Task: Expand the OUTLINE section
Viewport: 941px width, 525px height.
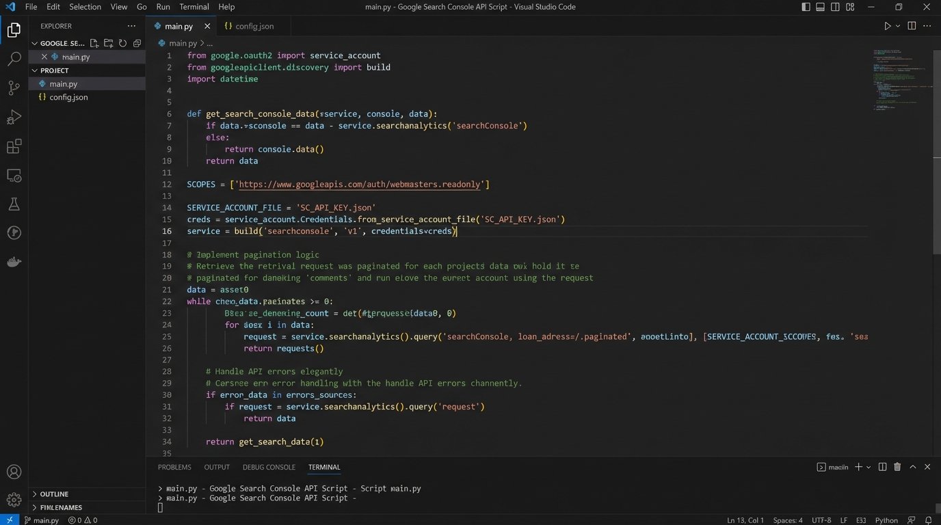Action: click(x=54, y=494)
